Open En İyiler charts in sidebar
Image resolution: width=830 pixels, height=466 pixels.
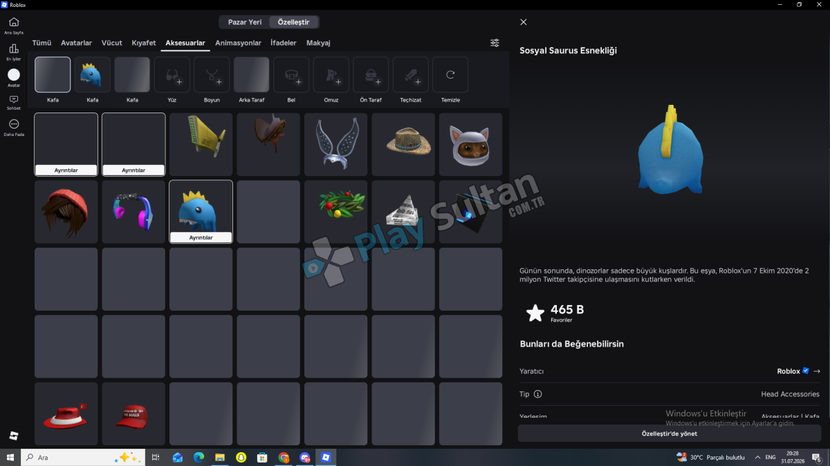tap(14, 51)
